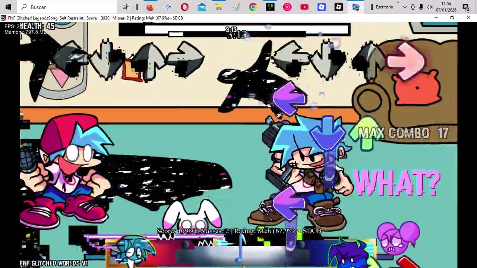Click the opponent's right arrow receptor
This screenshot has height=268, width=477.
(185, 60)
